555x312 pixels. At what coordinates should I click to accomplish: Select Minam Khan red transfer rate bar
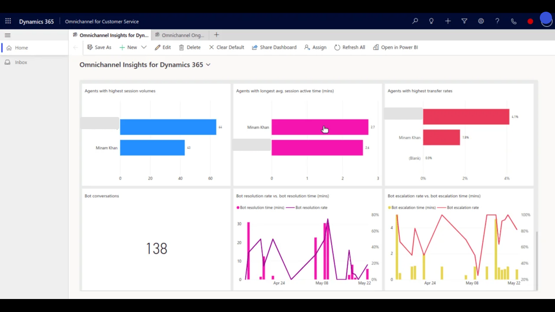[441, 137]
